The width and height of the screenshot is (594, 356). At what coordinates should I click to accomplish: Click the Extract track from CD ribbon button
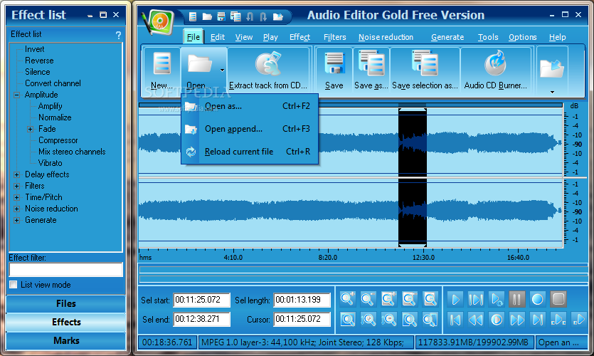(x=268, y=71)
